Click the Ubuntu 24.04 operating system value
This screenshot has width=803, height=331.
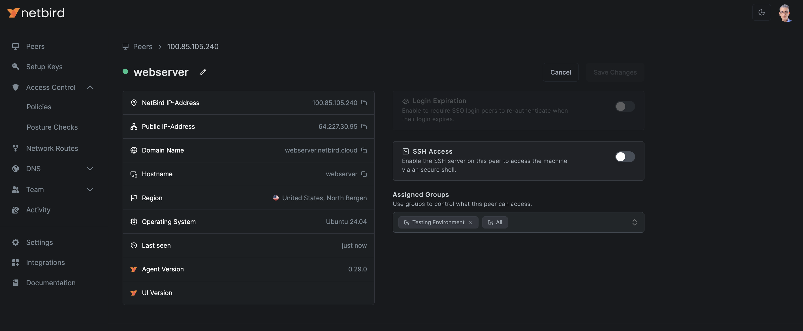(x=346, y=222)
